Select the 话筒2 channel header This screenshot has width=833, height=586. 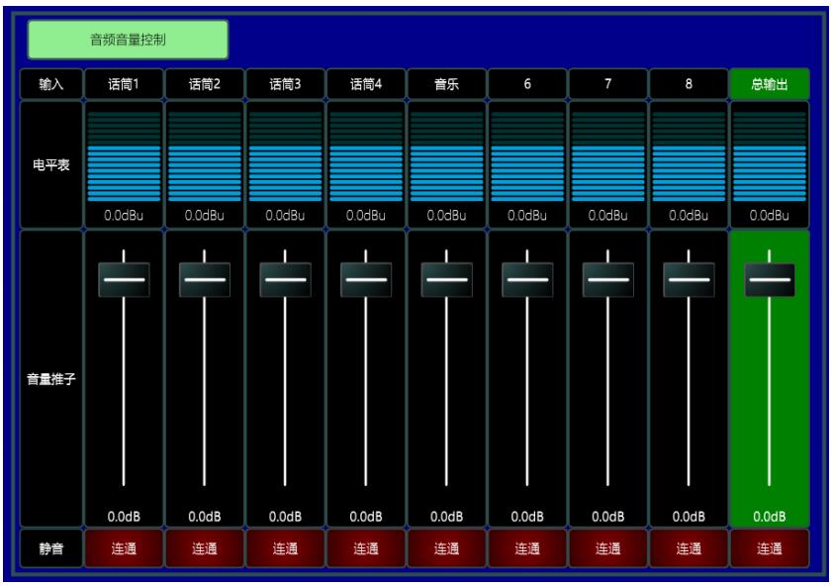point(205,84)
